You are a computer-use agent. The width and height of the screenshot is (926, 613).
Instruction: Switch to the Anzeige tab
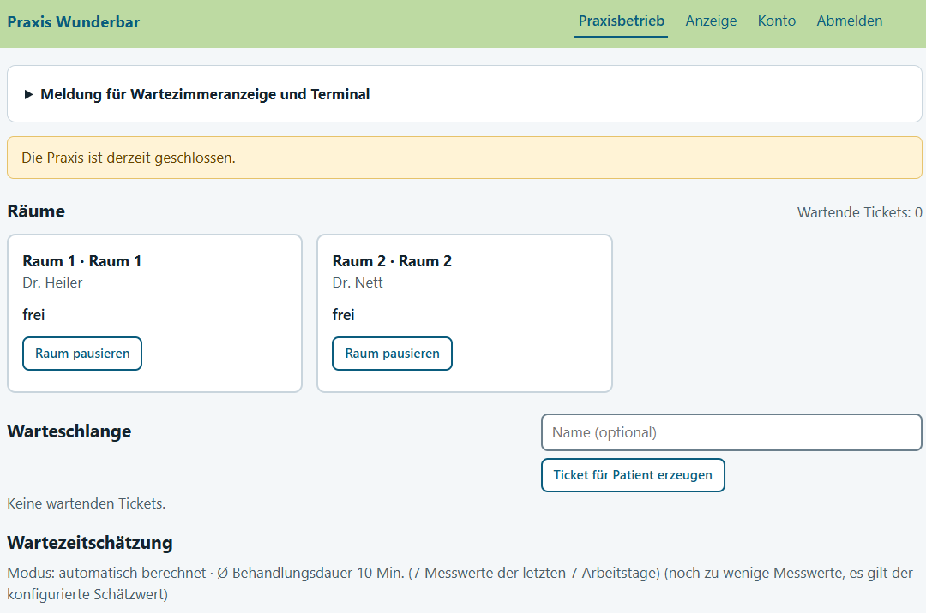click(711, 21)
